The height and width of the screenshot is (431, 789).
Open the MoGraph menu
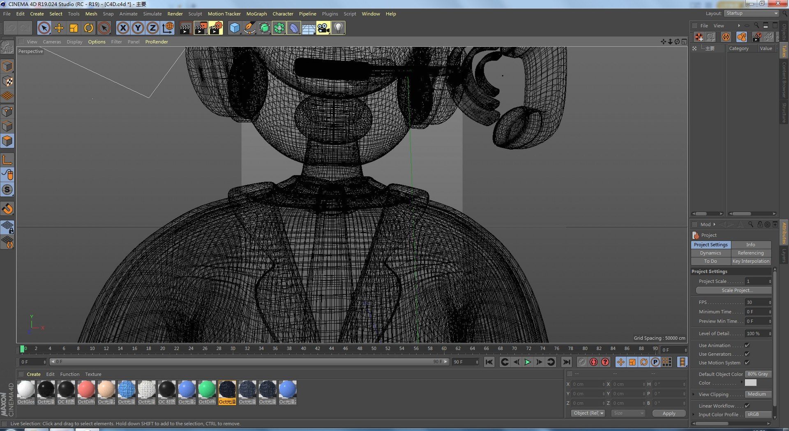click(256, 14)
